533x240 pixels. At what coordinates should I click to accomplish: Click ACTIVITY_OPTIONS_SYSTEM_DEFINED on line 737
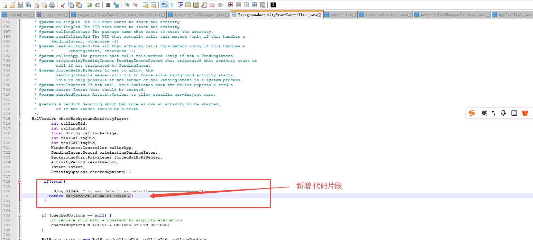130,225
